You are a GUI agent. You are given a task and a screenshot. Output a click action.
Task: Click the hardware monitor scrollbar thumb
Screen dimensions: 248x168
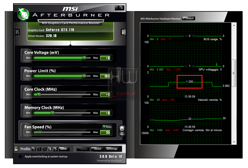[234, 73]
